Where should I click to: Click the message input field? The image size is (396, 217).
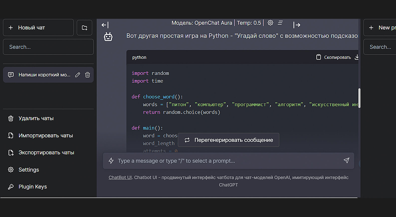click(229, 161)
